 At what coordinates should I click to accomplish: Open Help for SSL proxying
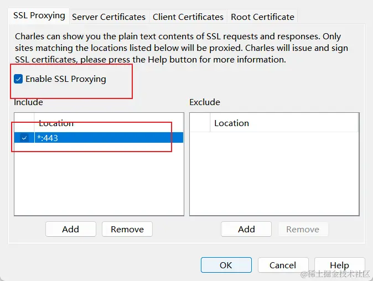click(x=339, y=265)
